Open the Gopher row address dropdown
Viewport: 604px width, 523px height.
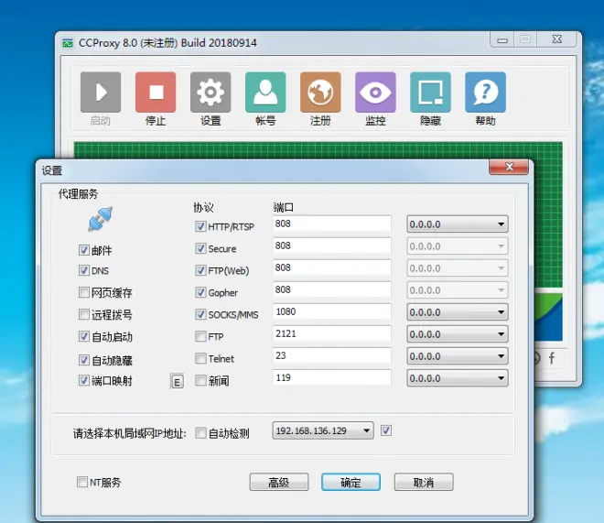coord(458,290)
